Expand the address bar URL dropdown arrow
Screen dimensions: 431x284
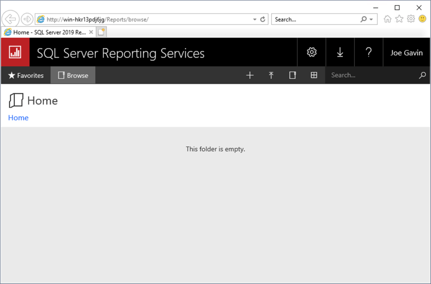[x=255, y=20]
